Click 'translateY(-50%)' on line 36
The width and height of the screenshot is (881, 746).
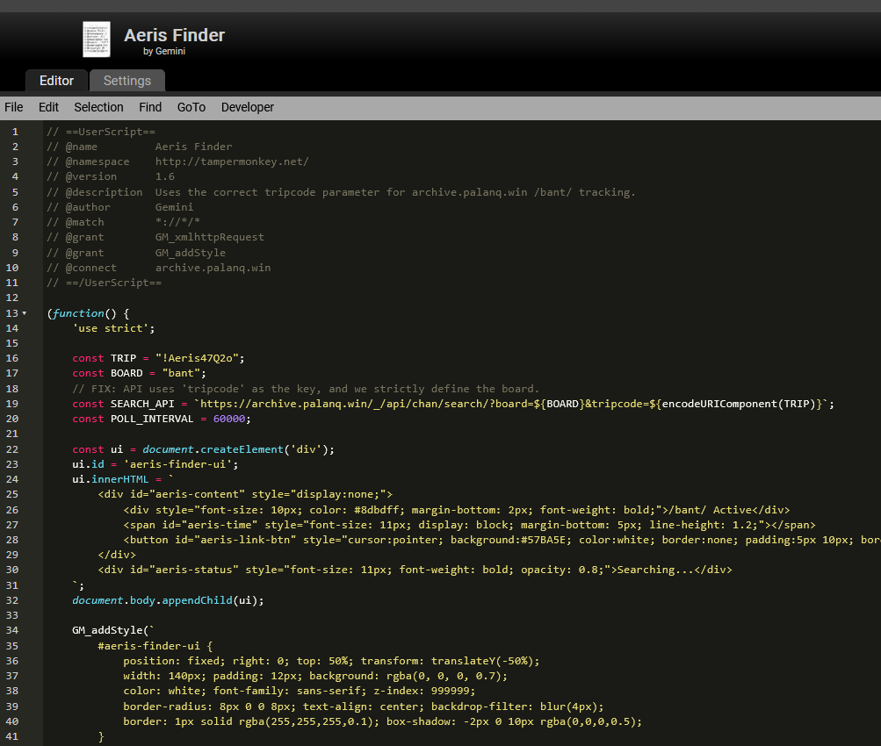[482, 661]
